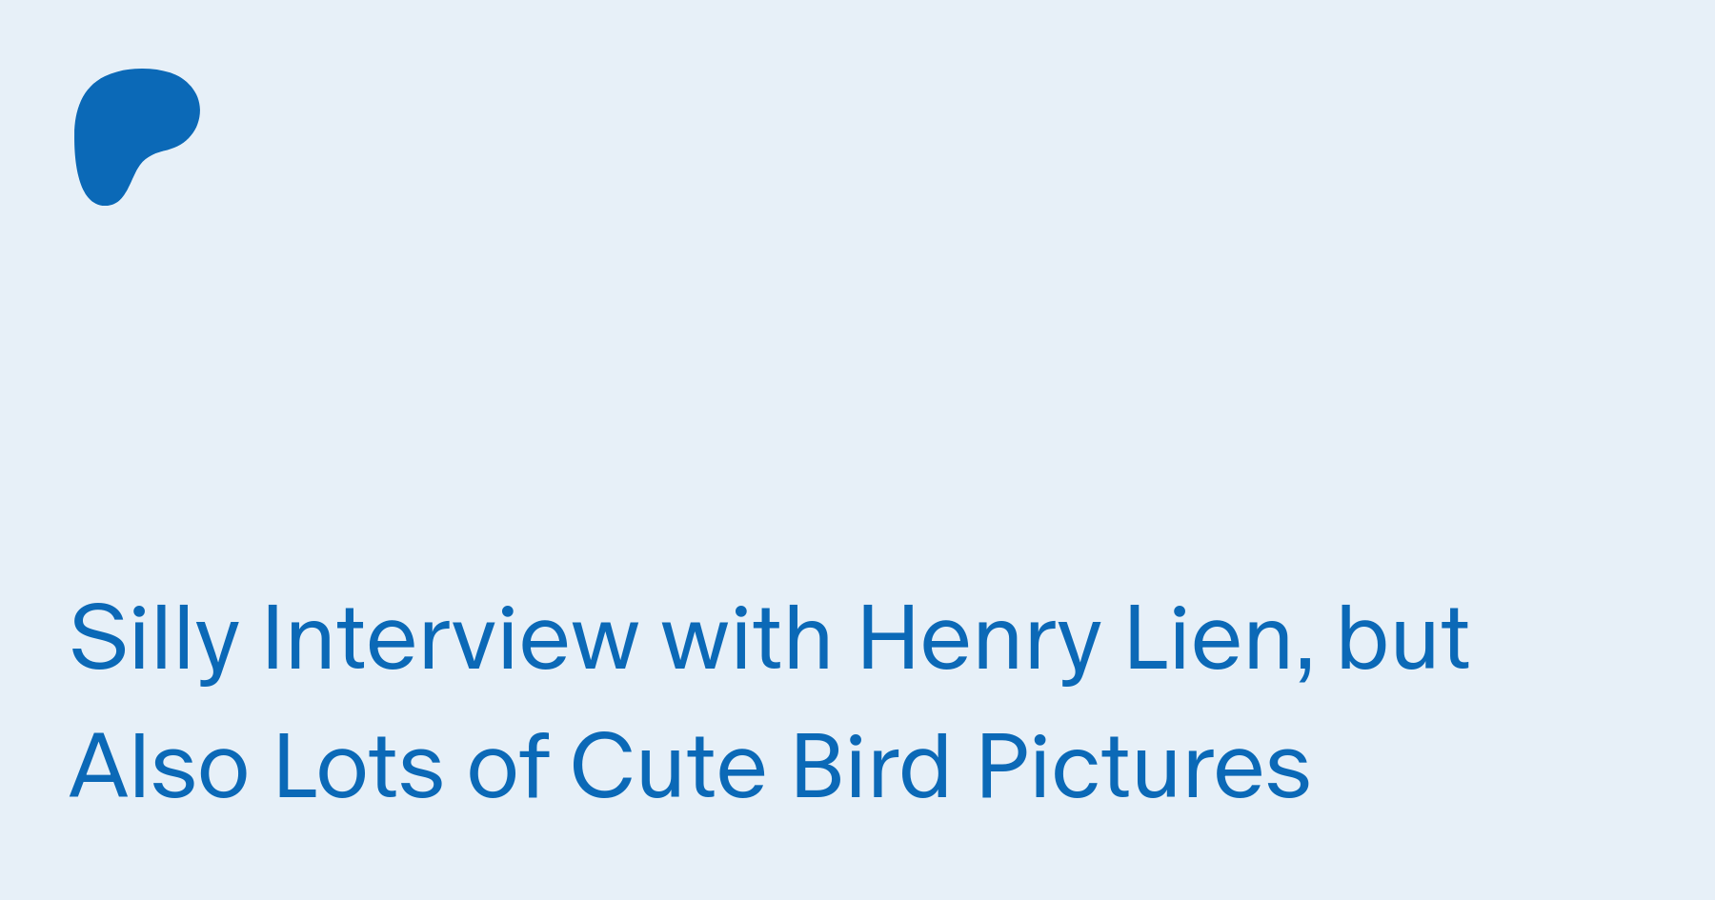The width and height of the screenshot is (1715, 900).
Task: Click the word "of" in the heading
Action: tap(508, 767)
